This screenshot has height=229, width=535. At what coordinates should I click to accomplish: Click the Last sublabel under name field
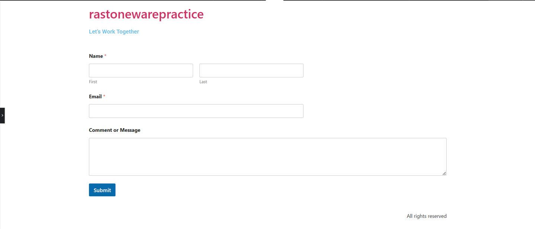203,82
